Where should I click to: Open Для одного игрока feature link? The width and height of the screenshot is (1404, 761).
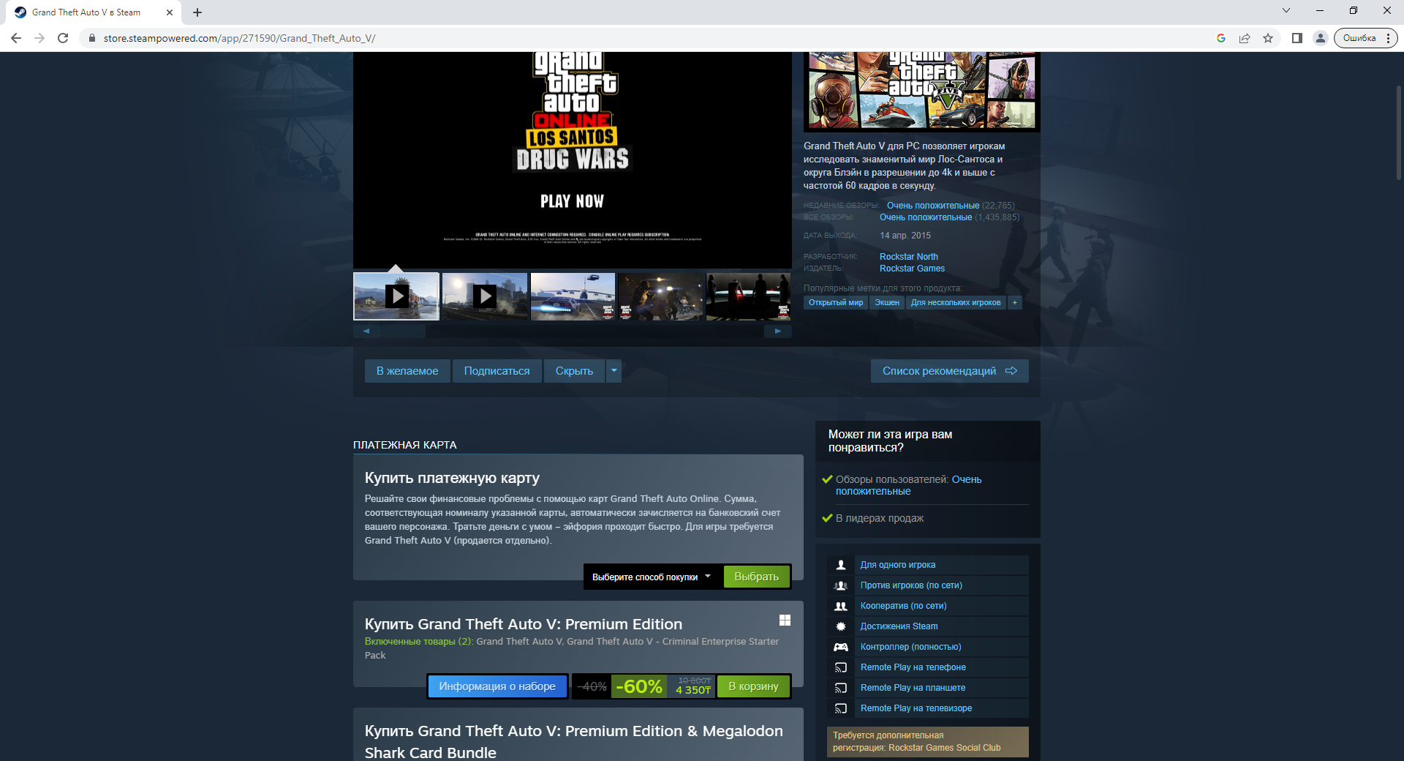pyautogui.click(x=898, y=565)
